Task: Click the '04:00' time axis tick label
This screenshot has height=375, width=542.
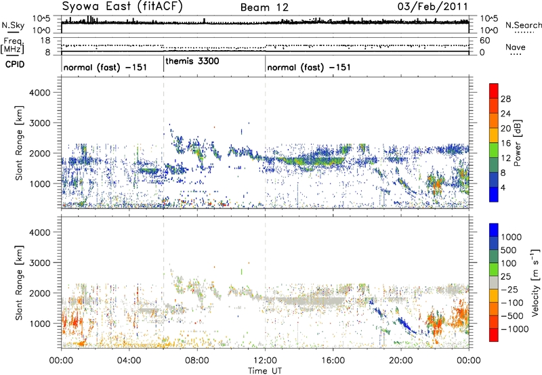Action: (129, 361)
